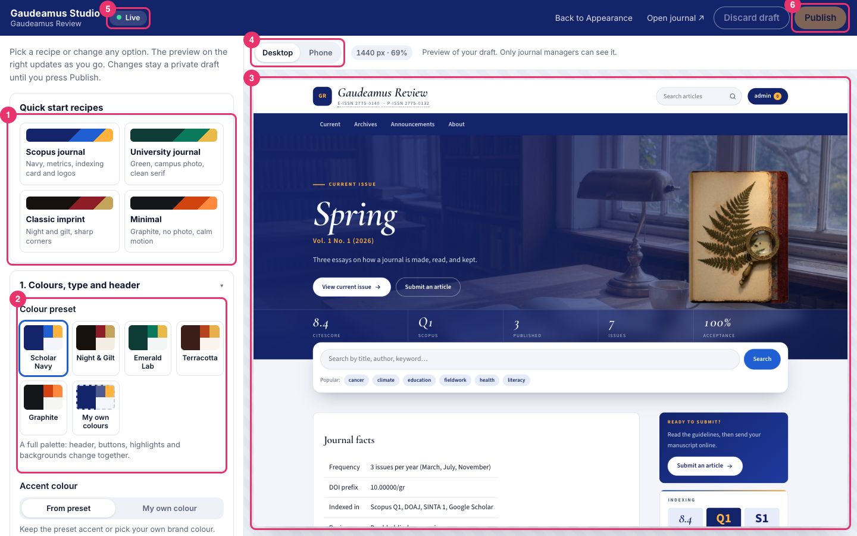
Task: Open Archives in the journal navigation
Action: coord(365,124)
